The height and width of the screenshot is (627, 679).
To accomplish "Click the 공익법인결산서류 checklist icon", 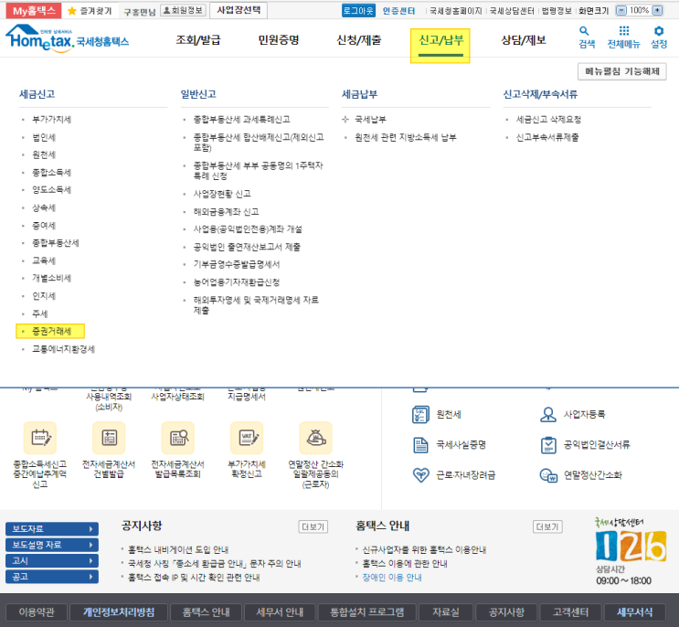I will coord(548,445).
